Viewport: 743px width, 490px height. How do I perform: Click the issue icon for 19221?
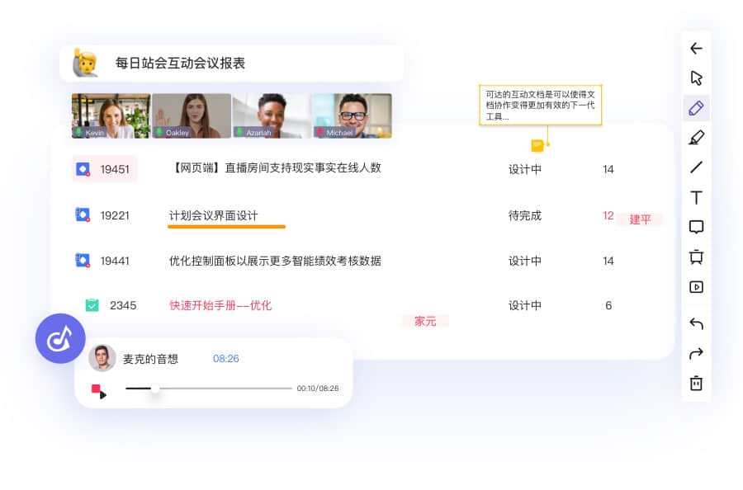(83, 215)
